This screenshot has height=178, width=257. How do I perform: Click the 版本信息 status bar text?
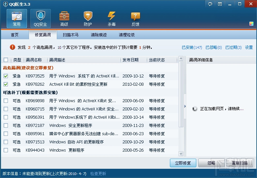click(45, 173)
